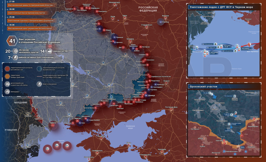Click the lightning clash icon beside 7
The width and height of the screenshot is (266, 162).
coord(15,57)
